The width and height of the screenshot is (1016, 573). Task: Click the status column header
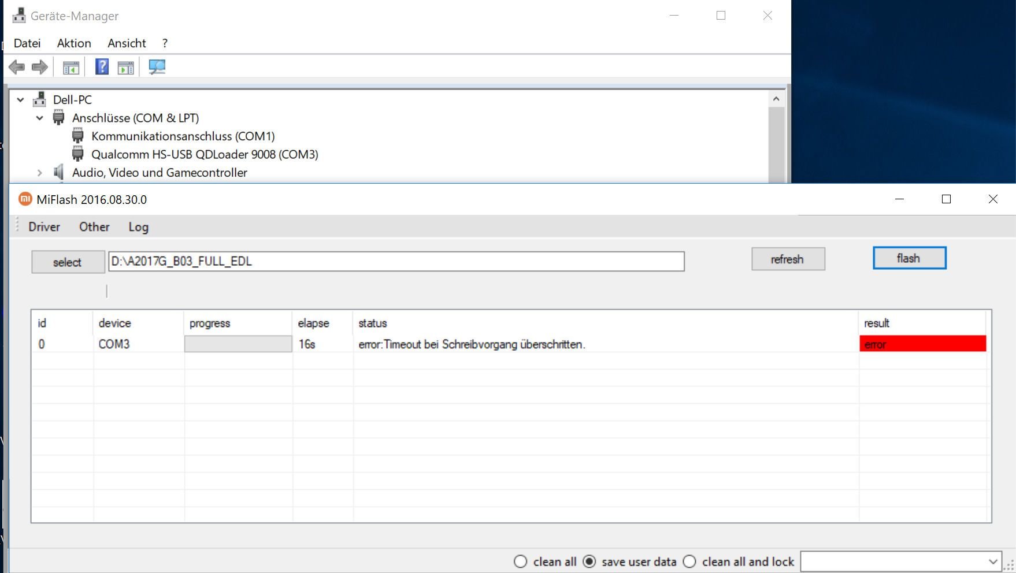[x=605, y=323]
